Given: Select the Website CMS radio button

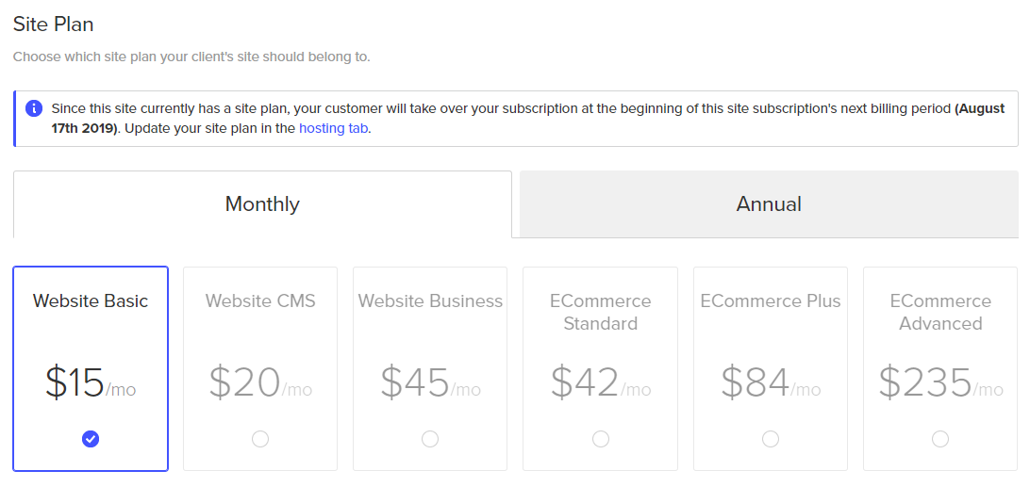Looking at the screenshot, I should click(260, 438).
